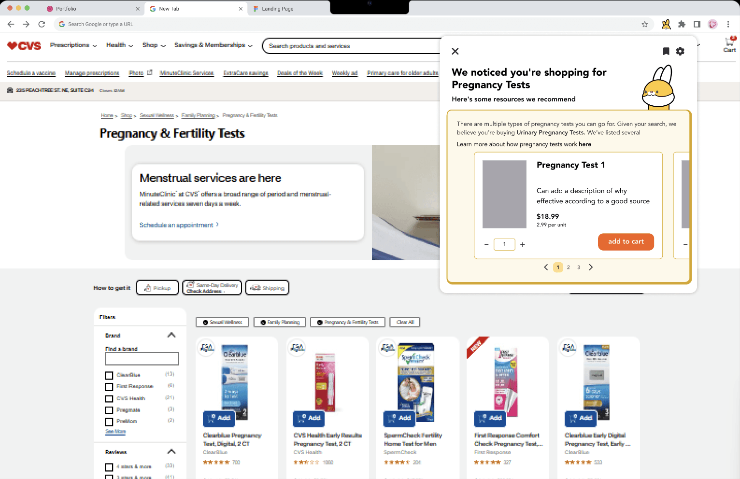The width and height of the screenshot is (740, 479).
Task: Click the Find a brand input field
Action: coord(142,358)
